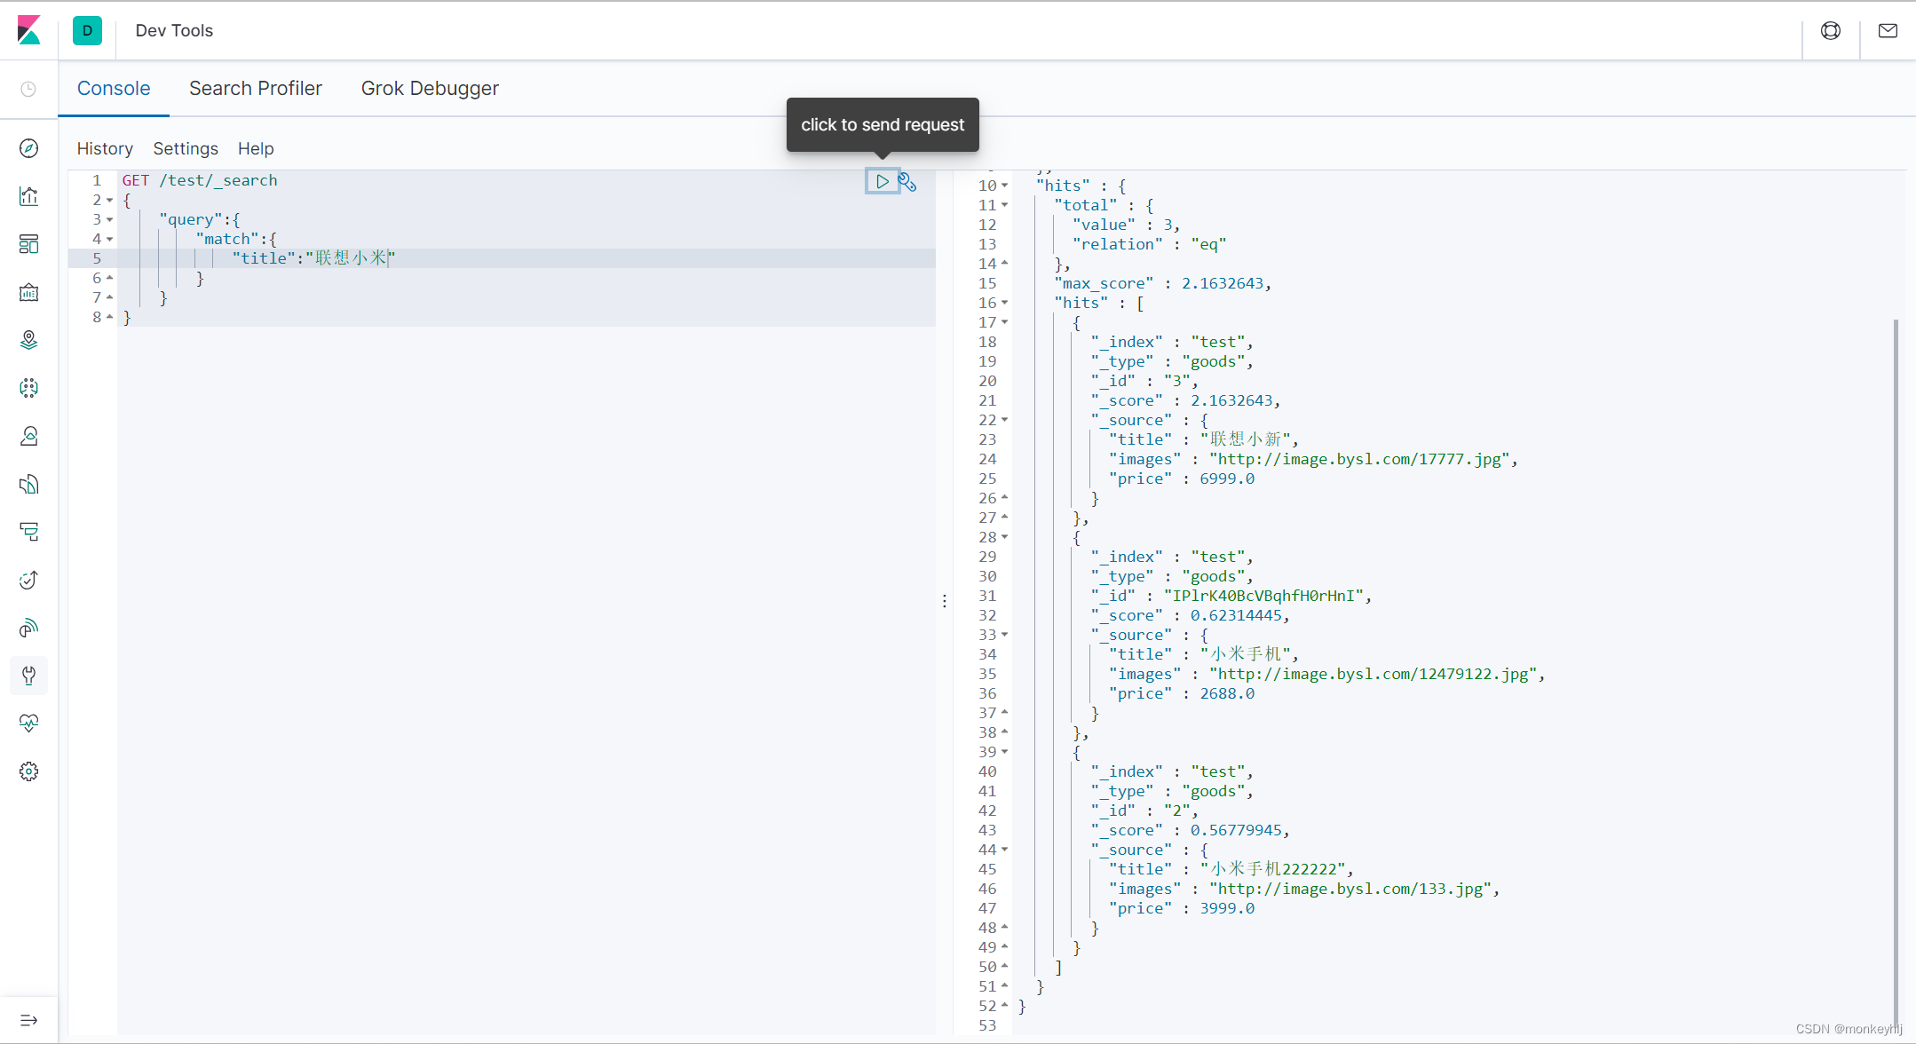This screenshot has height=1044, width=1916.
Task: Open Maps icon in sidebar
Action: click(28, 340)
